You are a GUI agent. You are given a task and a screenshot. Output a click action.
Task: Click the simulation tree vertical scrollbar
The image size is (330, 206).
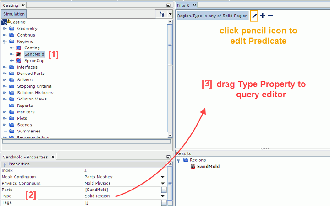coord(170,78)
